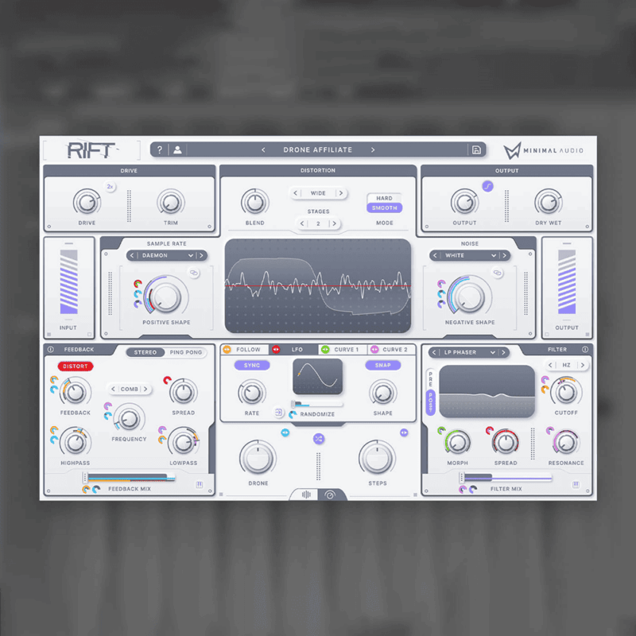Open the help question mark icon
This screenshot has height=636, width=636.
[160, 150]
